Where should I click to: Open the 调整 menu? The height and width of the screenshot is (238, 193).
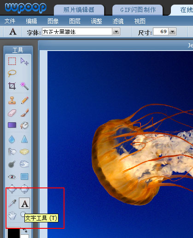(x=96, y=21)
